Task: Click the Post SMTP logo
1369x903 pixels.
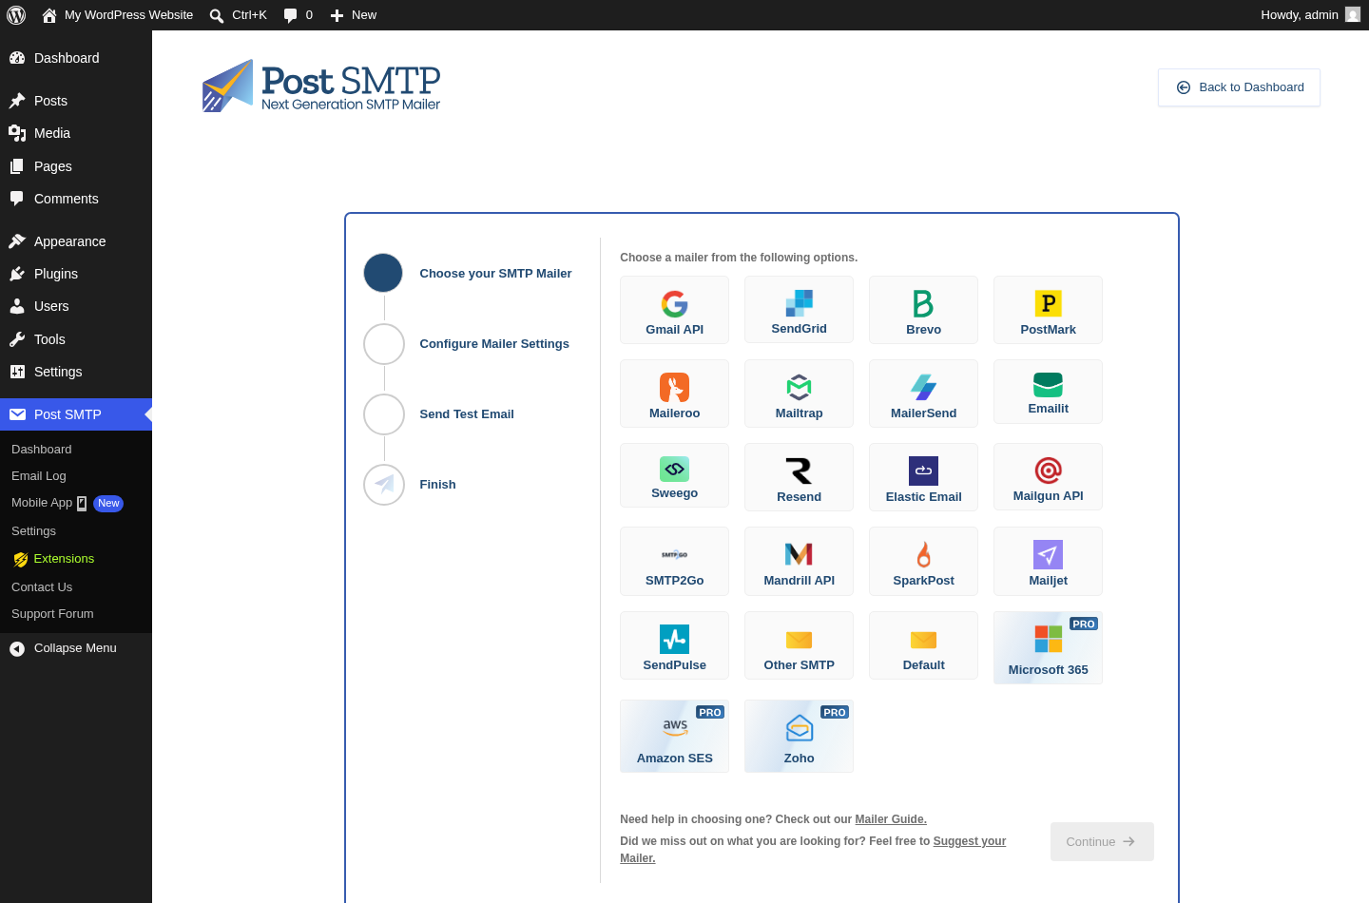Action: coord(321,86)
